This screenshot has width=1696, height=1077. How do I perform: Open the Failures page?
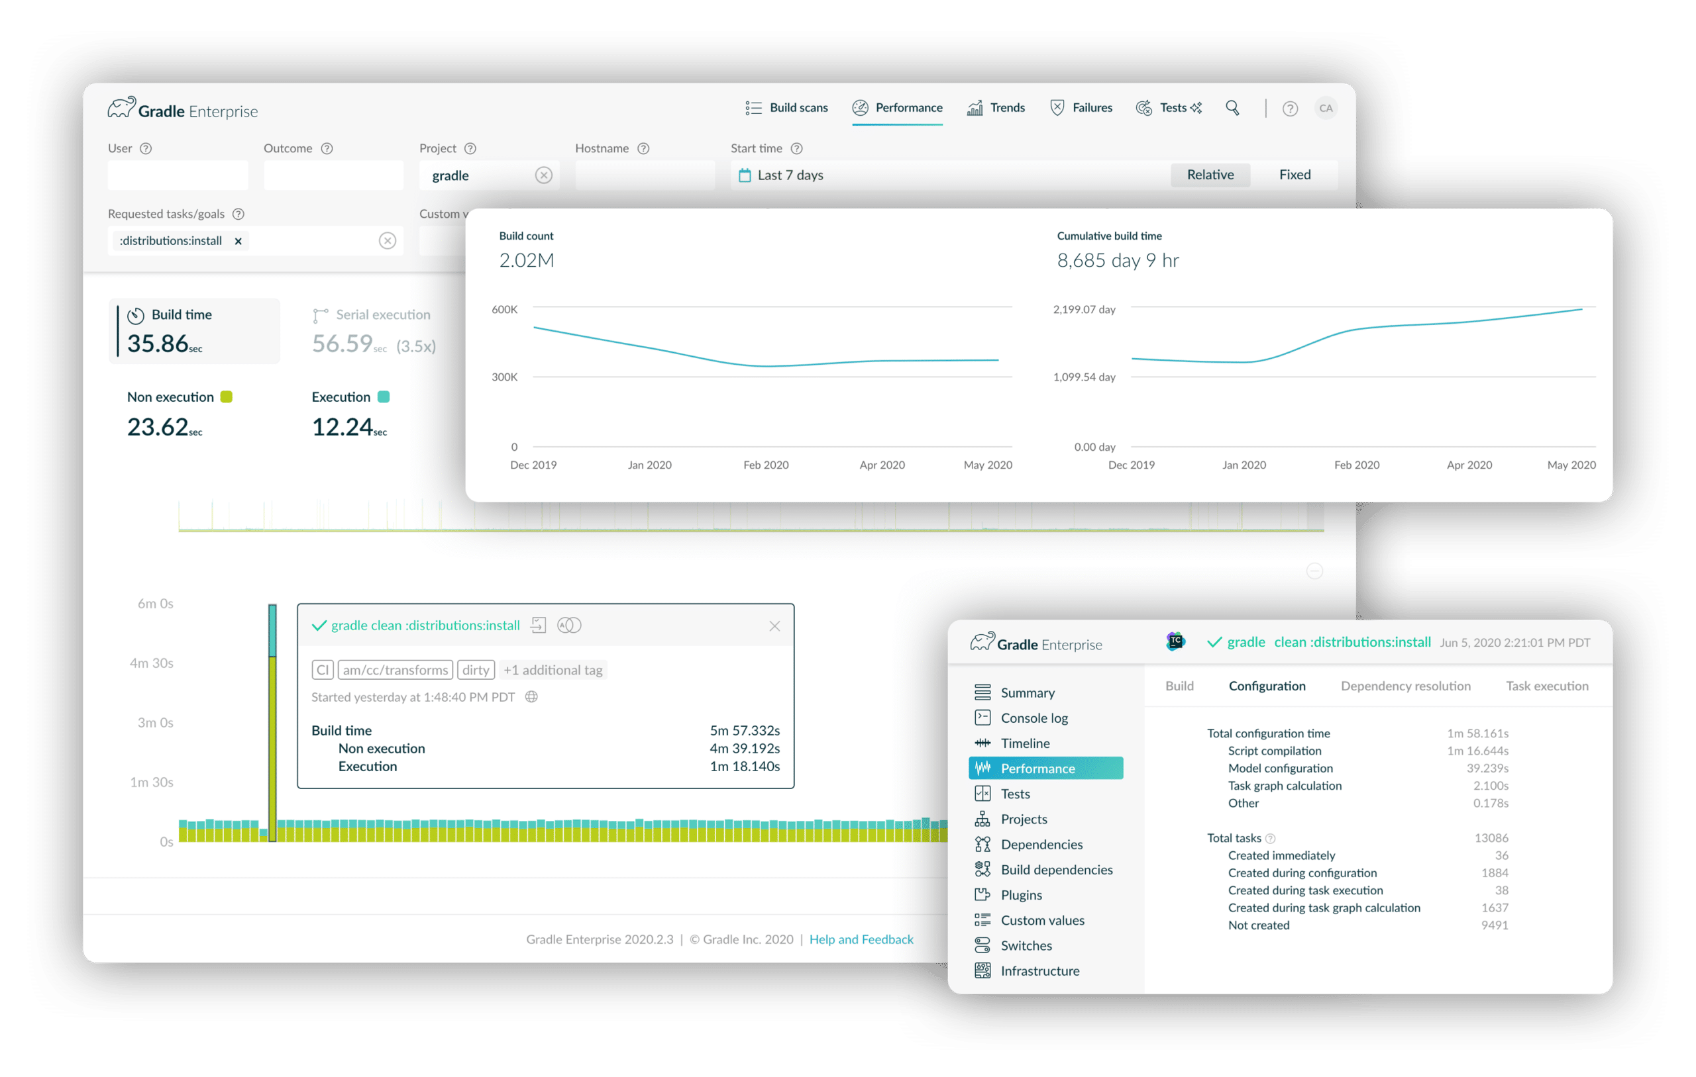(1081, 108)
